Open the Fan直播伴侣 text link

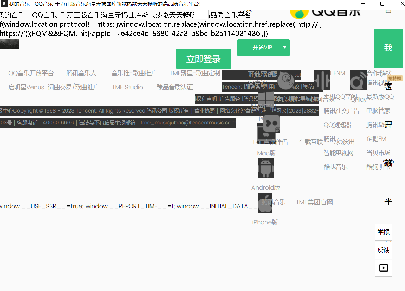point(271,142)
